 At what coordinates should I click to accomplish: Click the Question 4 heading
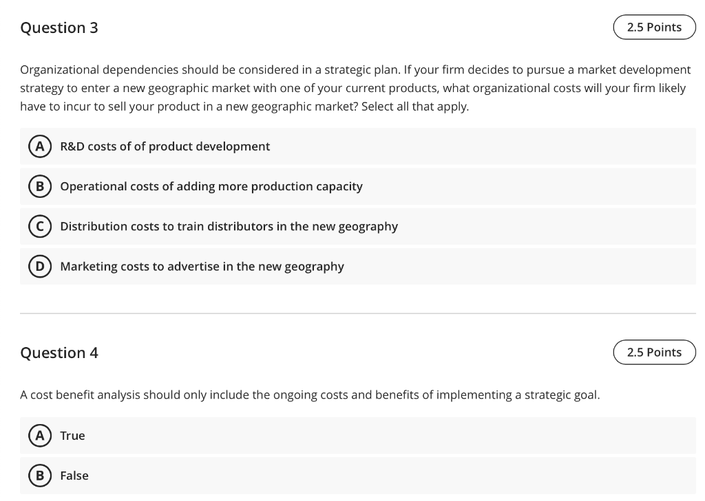pos(59,353)
